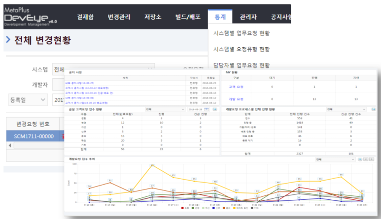Open the 저장소 menu
The height and width of the screenshot is (219, 381).
point(153,17)
